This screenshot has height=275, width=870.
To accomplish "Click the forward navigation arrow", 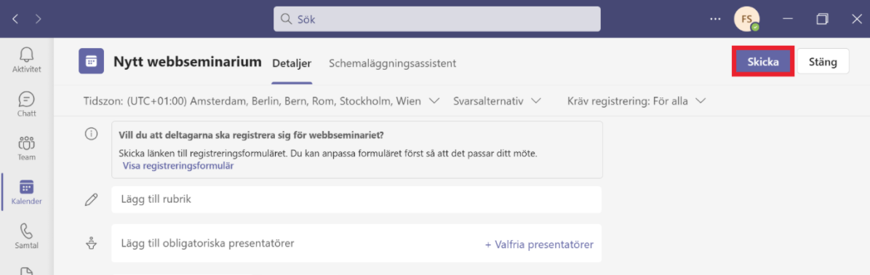I will [39, 19].
